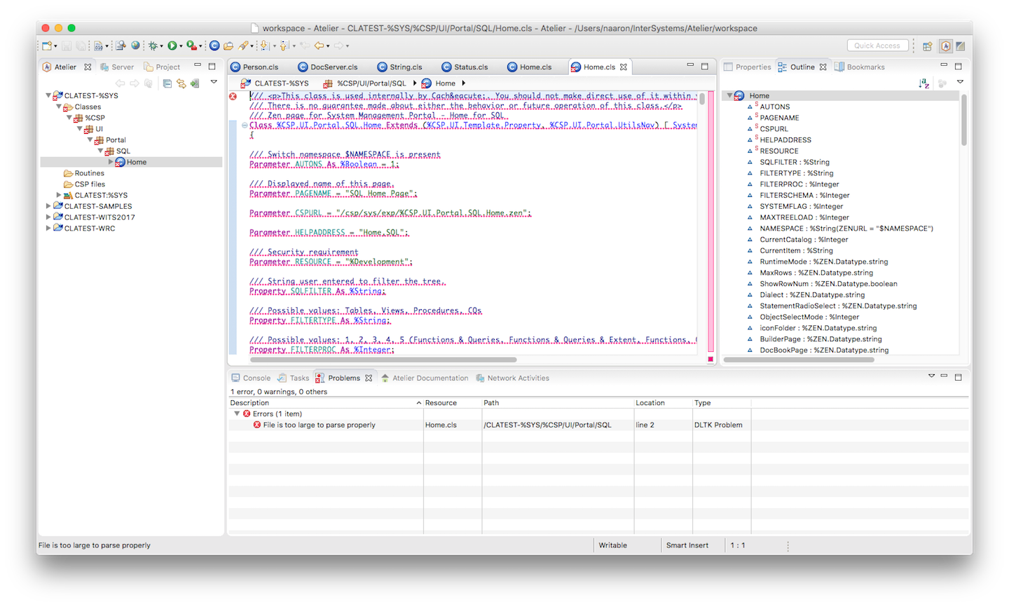The image size is (1009, 607).
Task: Collapse the class definition fold marker
Action: click(245, 125)
